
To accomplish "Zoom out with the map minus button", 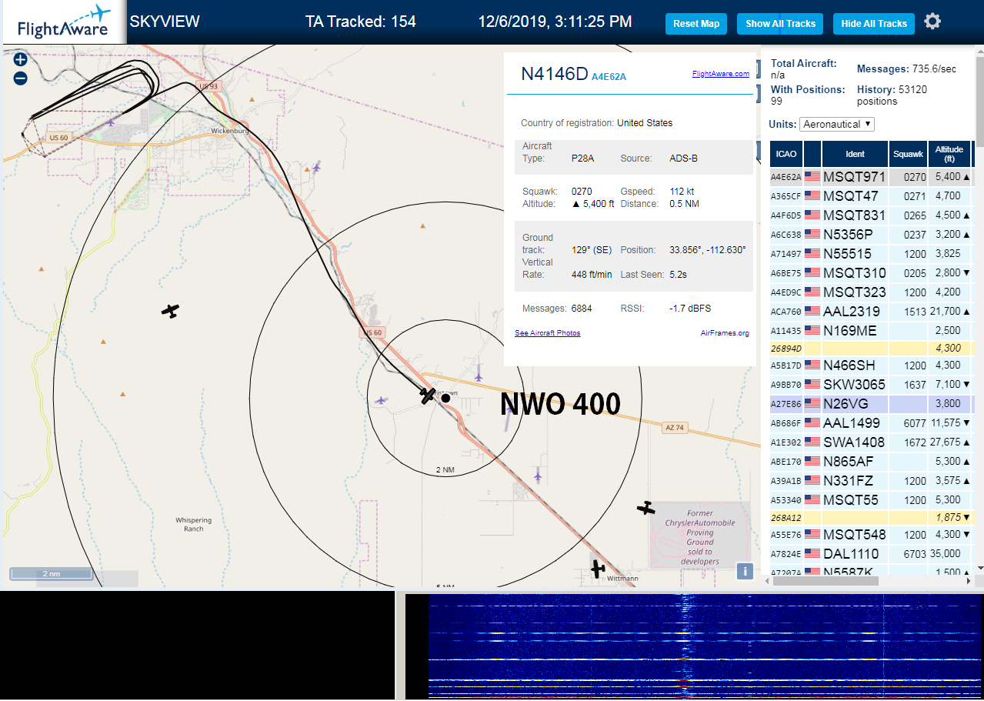I will coord(20,78).
